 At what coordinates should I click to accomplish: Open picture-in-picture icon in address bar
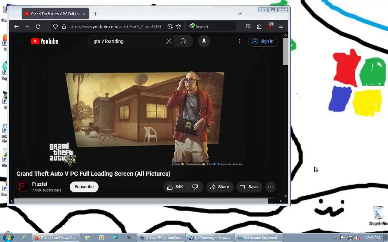pyautogui.click(x=170, y=27)
